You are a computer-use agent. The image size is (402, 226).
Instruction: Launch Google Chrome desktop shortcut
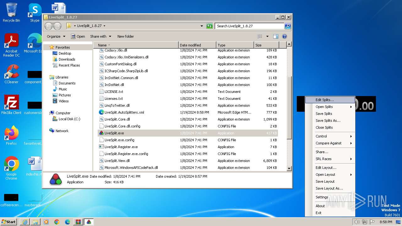coord(11,168)
